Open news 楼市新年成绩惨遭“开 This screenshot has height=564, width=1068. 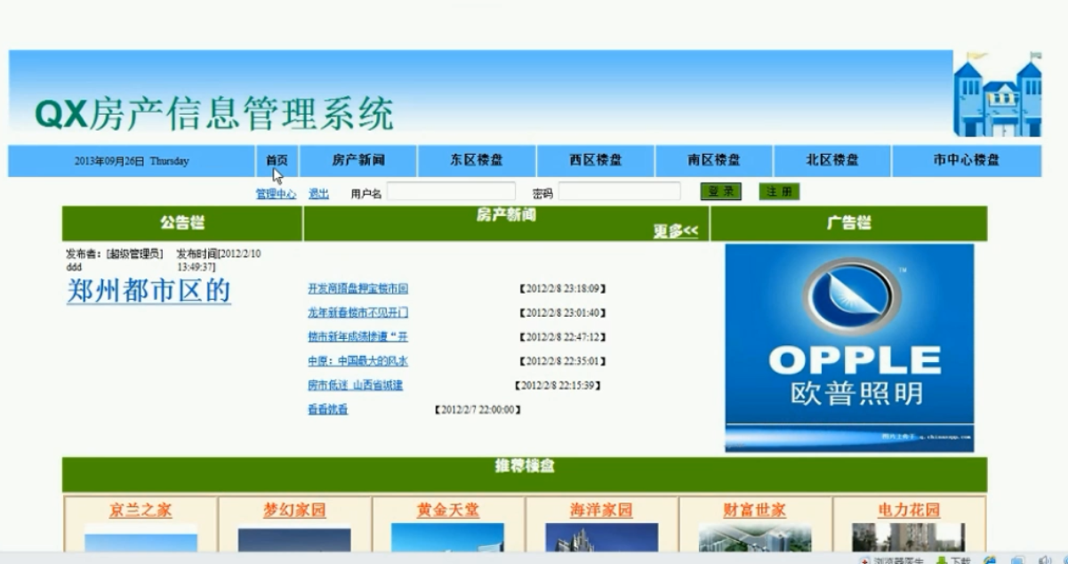tap(358, 337)
